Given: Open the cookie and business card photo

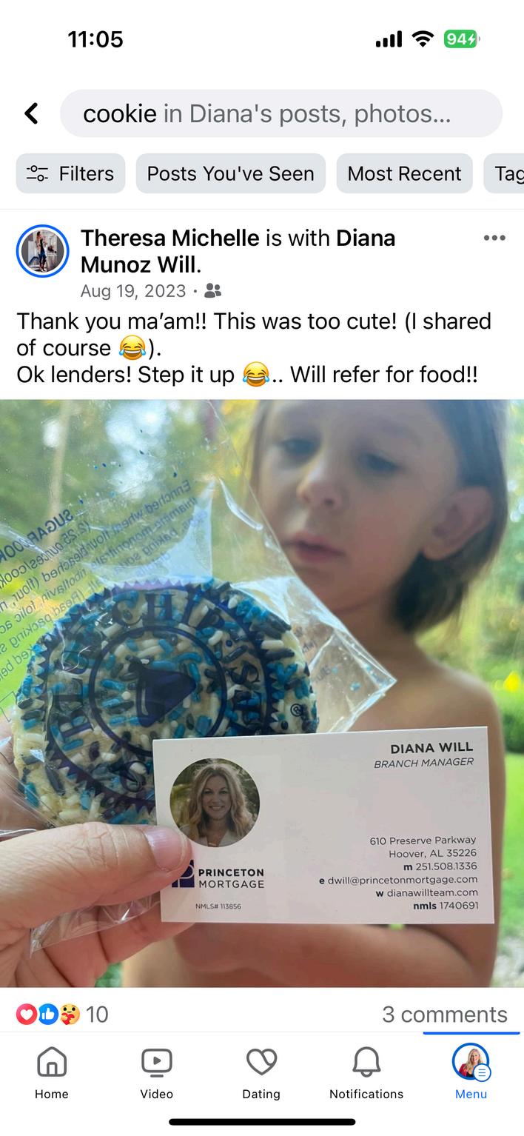Looking at the screenshot, I should (262, 693).
